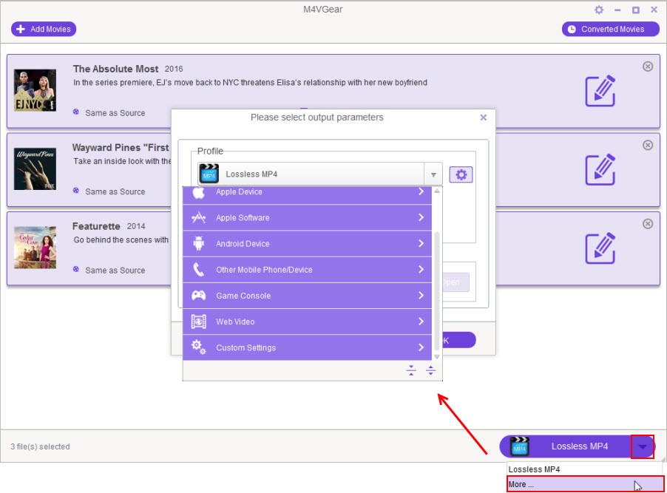Edit The Absolute Most movie info
This screenshot has width=667, height=493.
[x=600, y=91]
